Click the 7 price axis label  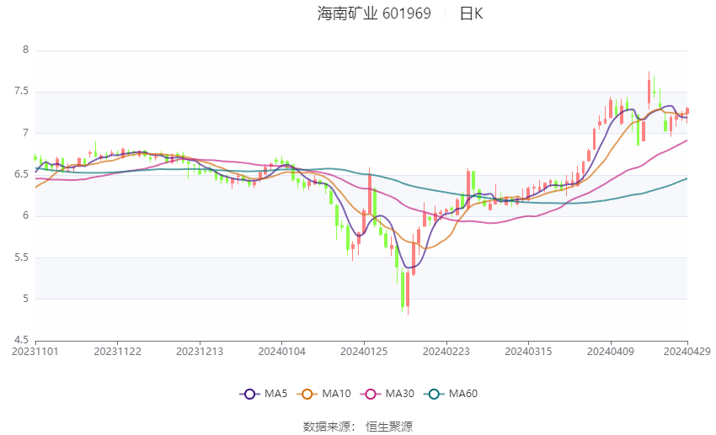point(25,133)
